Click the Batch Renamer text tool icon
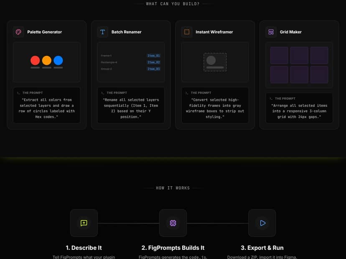The image size is (346, 259). click(x=103, y=32)
